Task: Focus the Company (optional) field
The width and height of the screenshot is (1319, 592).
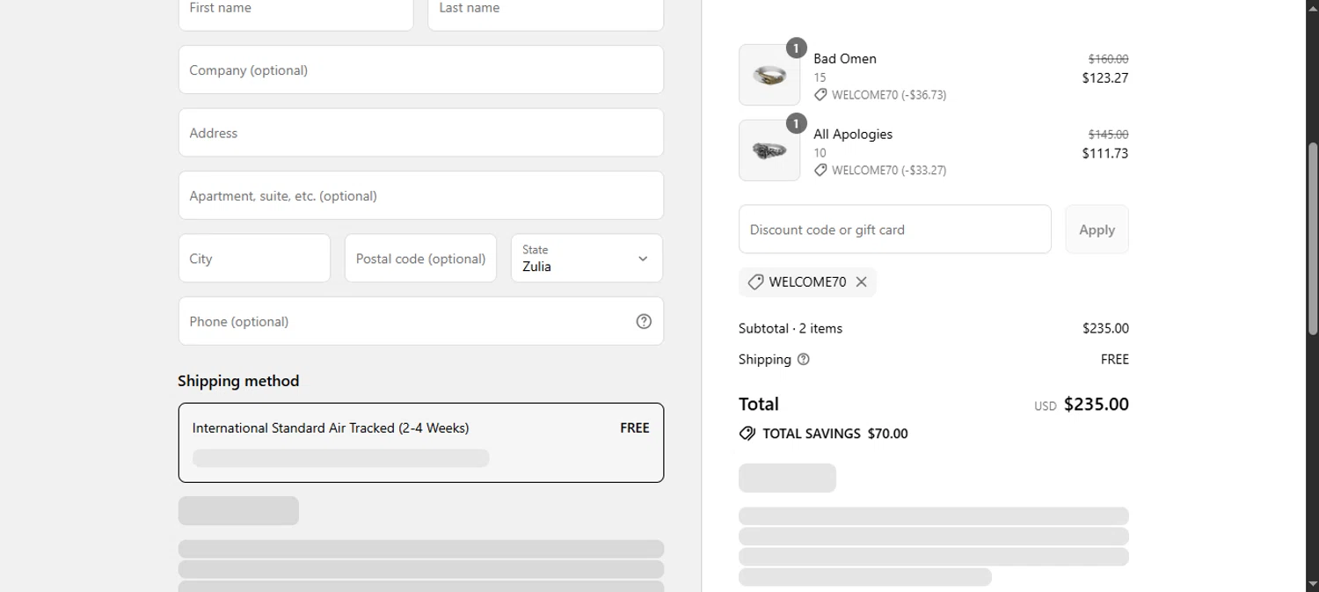Action: [x=421, y=69]
